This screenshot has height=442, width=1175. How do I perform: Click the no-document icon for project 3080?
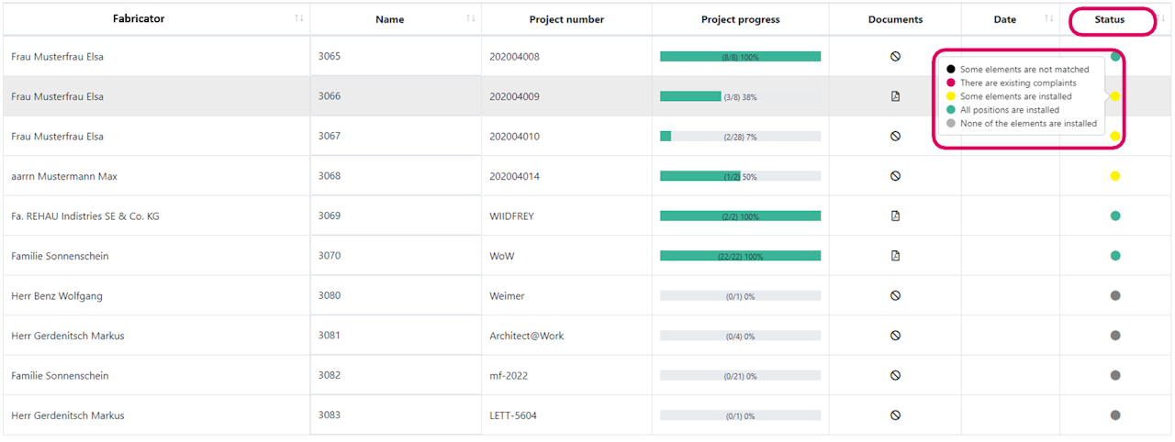[x=895, y=296]
